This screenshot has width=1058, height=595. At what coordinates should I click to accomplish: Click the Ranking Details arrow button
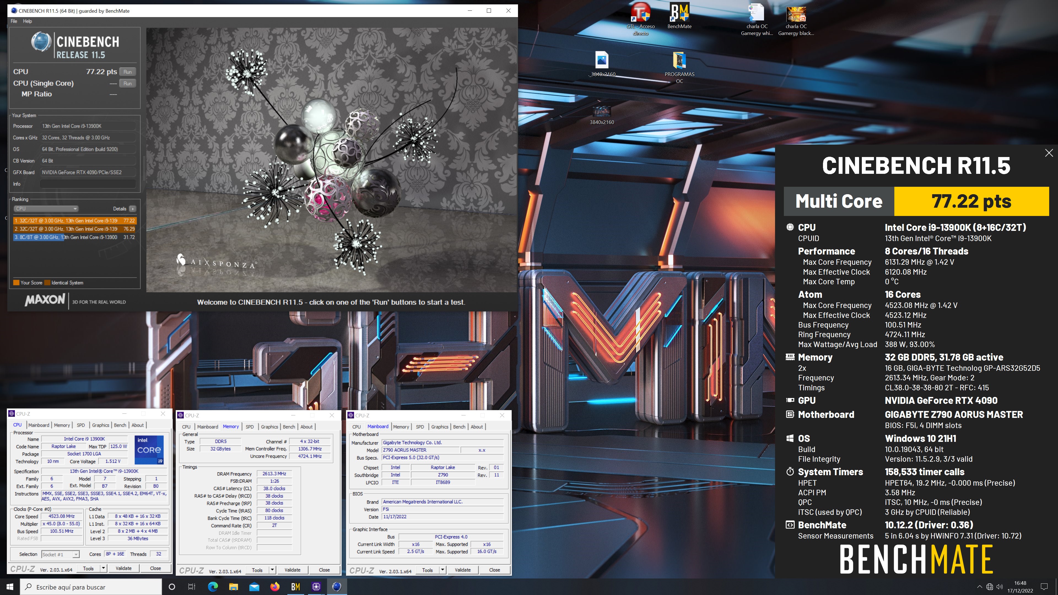coord(132,209)
